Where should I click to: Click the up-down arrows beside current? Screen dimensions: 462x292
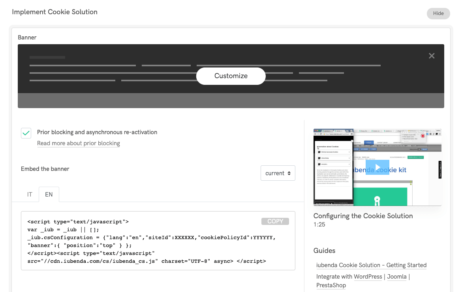290,173
